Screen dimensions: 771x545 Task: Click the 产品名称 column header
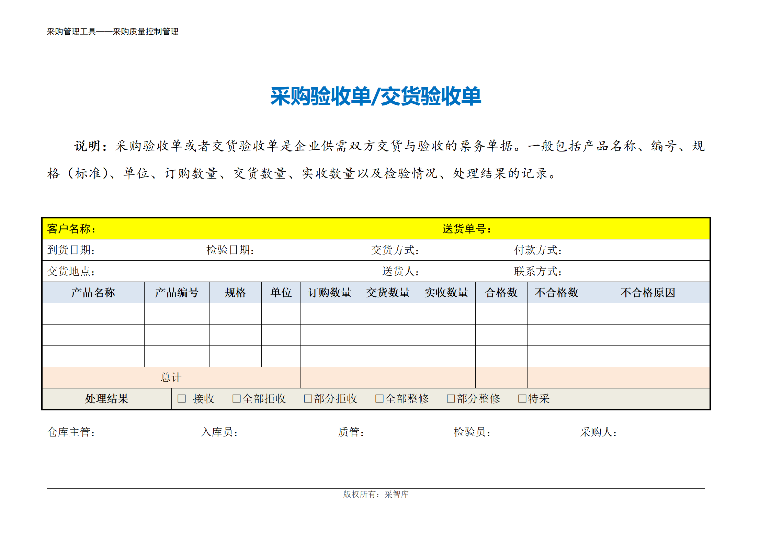pyautogui.click(x=93, y=293)
